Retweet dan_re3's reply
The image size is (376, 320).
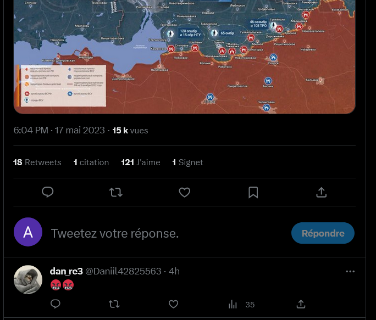click(114, 304)
